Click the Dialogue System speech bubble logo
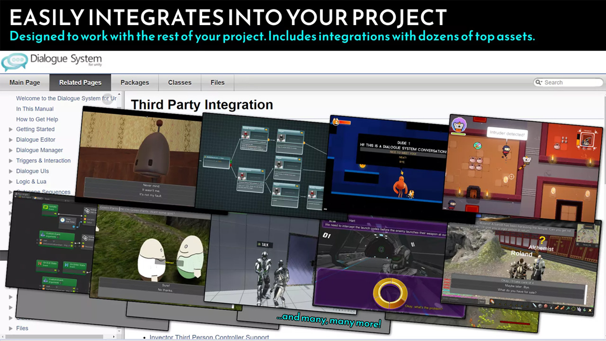This screenshot has width=606, height=341. tap(14, 62)
